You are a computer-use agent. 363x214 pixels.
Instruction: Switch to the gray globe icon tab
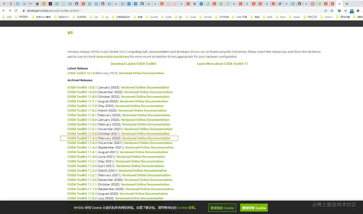280,4
